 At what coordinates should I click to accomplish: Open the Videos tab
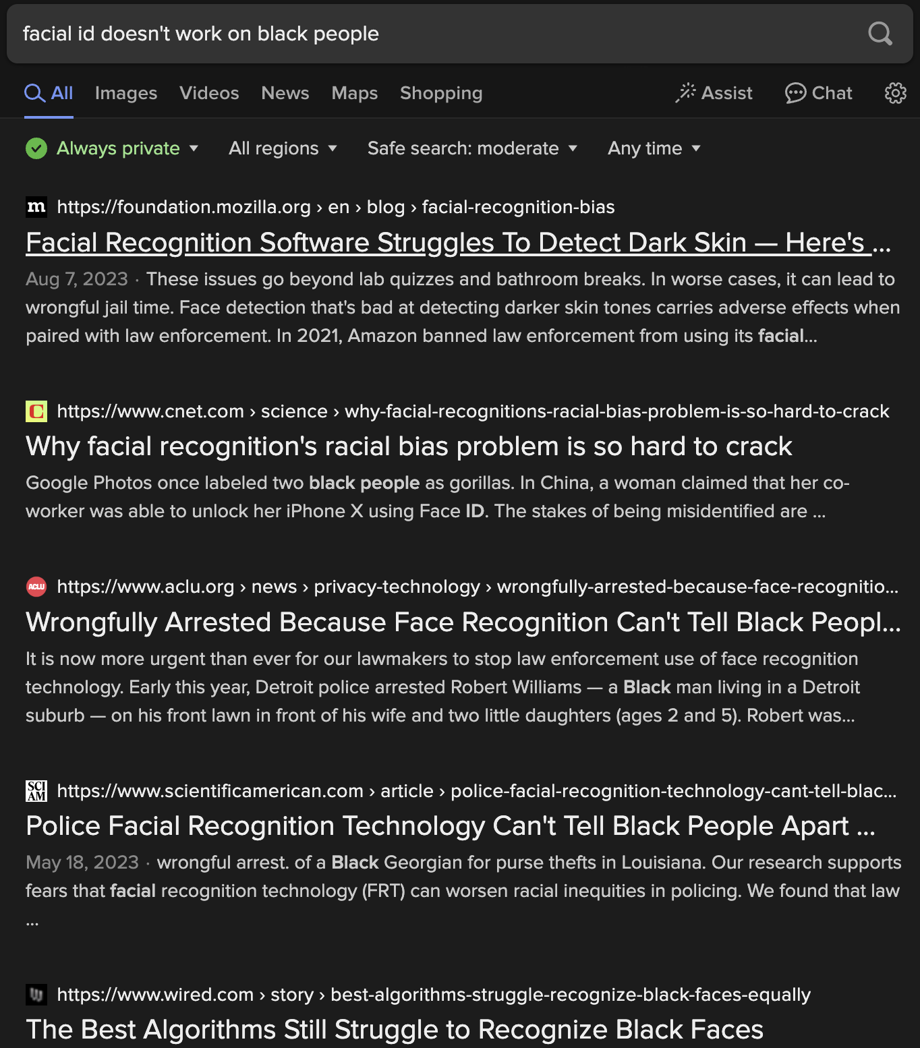pos(209,93)
